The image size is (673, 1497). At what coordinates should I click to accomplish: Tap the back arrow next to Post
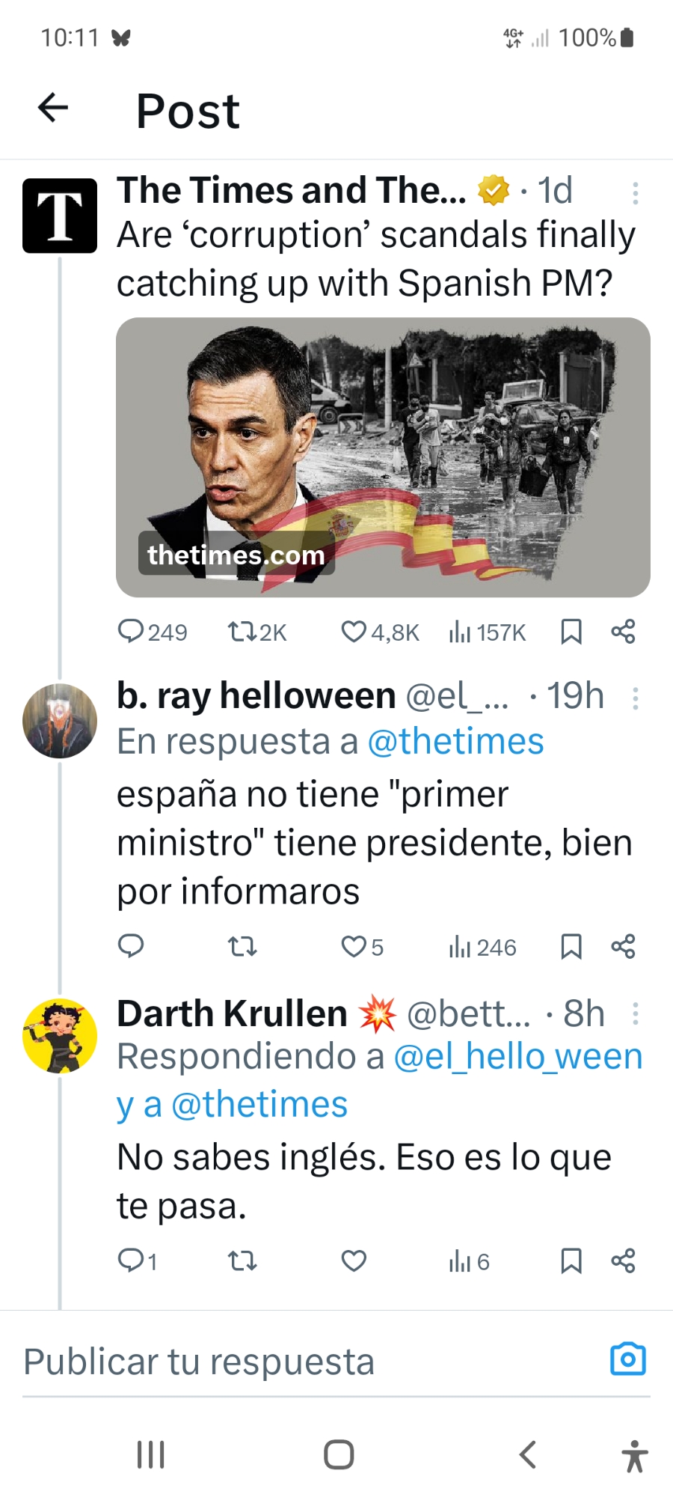pos(53,108)
